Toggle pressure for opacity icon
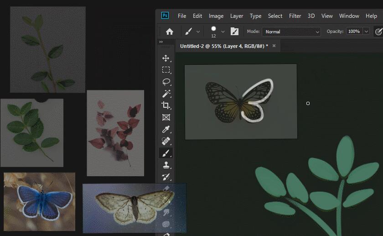 [378, 31]
